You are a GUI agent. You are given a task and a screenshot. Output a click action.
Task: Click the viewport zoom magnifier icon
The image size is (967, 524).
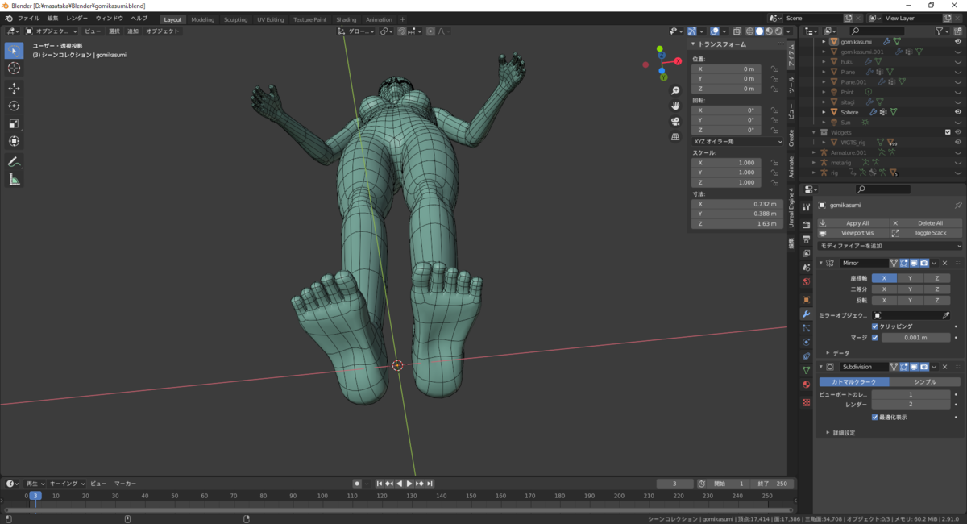coord(675,90)
